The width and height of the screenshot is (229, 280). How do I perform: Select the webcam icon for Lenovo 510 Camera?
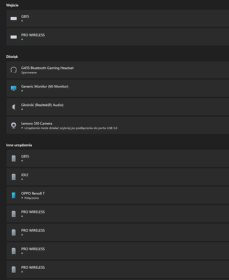coord(13,125)
